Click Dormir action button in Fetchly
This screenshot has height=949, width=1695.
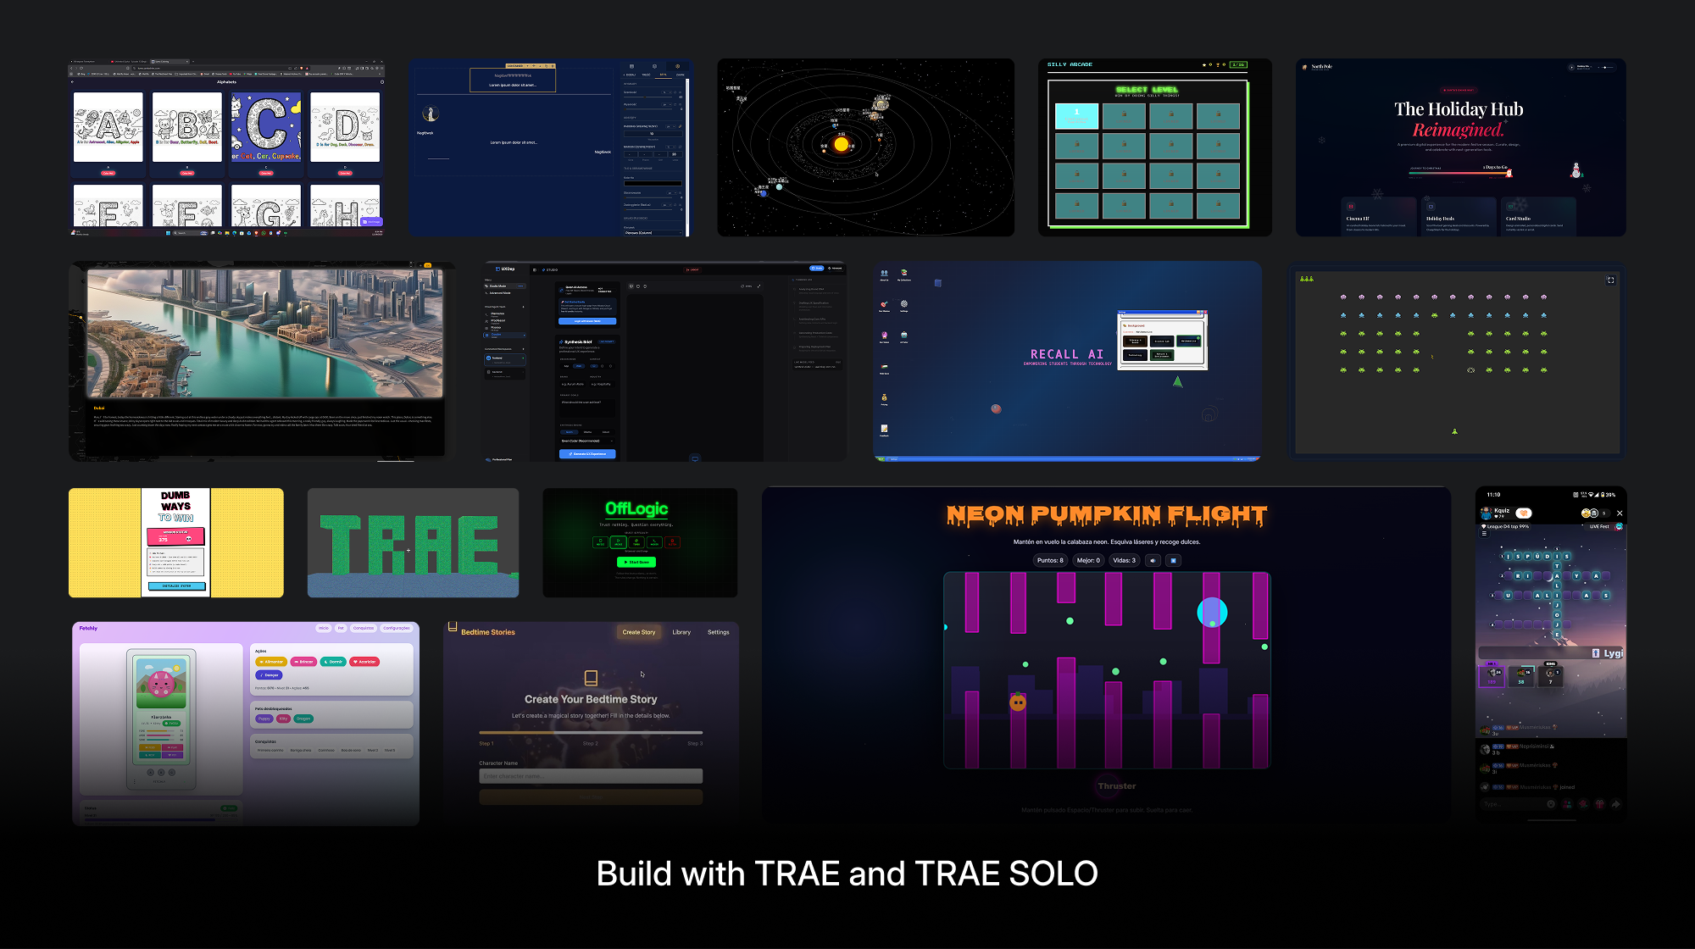334,662
